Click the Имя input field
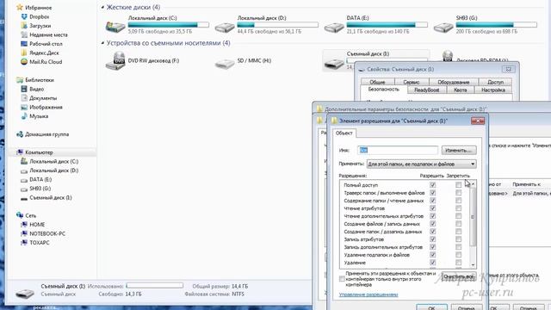The image size is (551, 310). coord(398,150)
